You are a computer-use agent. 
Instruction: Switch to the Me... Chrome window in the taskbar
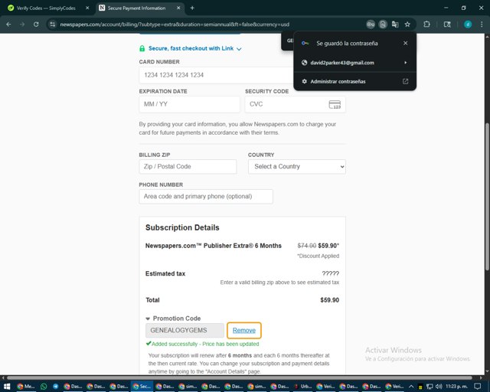25,387
